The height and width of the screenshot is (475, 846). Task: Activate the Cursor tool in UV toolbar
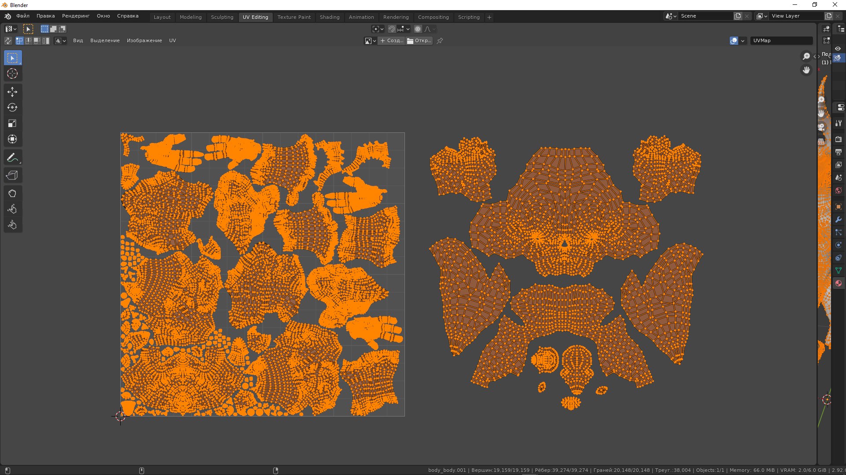(x=12, y=73)
